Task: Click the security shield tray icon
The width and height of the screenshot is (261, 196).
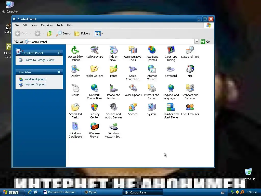Action: click(x=237, y=192)
